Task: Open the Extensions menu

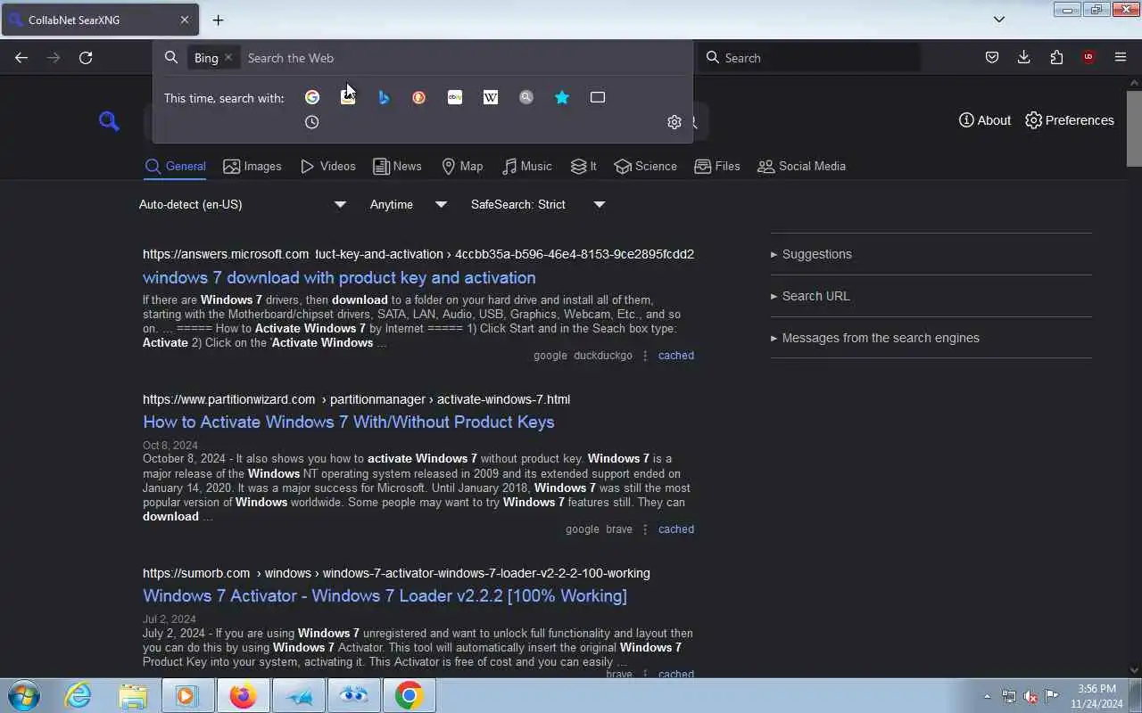Action: pos(1056,58)
